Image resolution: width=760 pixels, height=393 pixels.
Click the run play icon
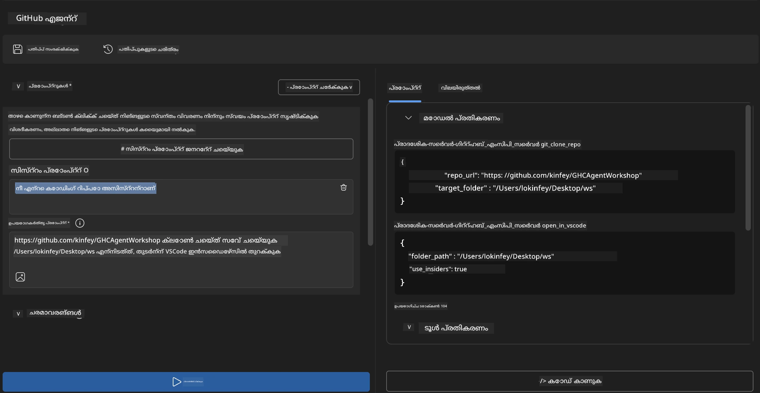click(177, 382)
